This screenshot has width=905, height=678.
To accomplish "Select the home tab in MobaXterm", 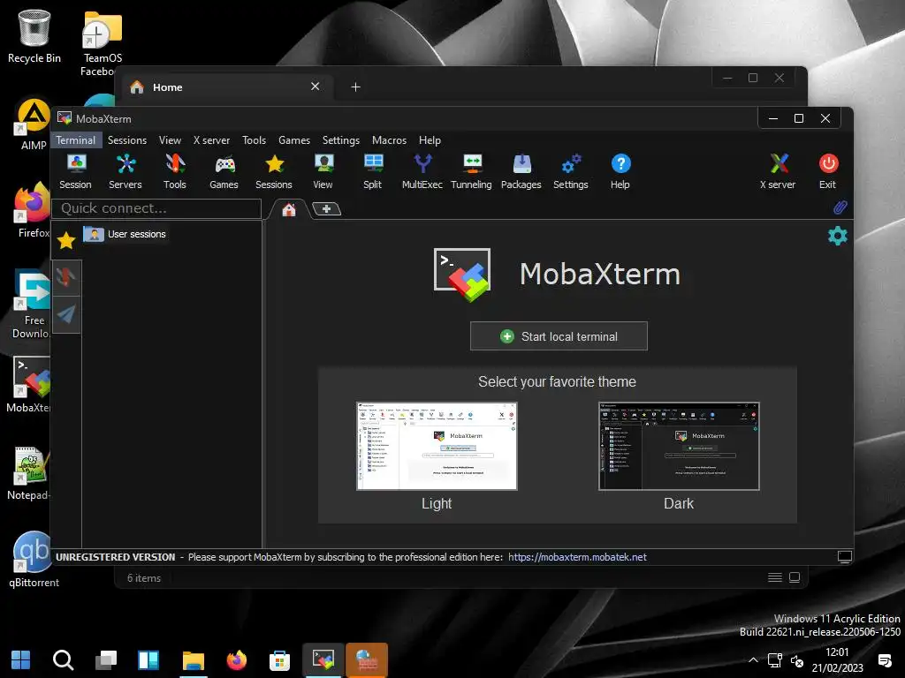I will tap(289, 209).
